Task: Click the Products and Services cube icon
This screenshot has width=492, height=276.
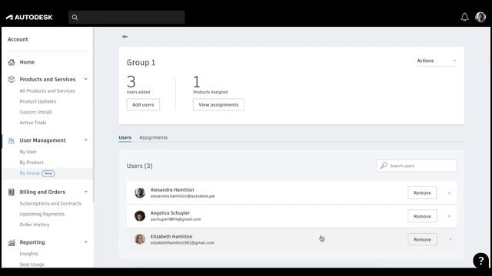Action: pos(12,79)
